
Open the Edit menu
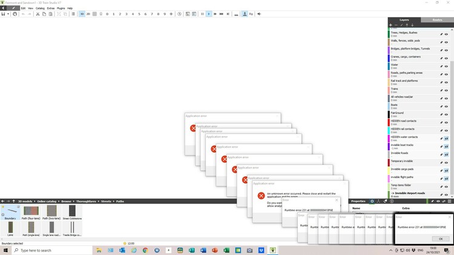point(23,8)
